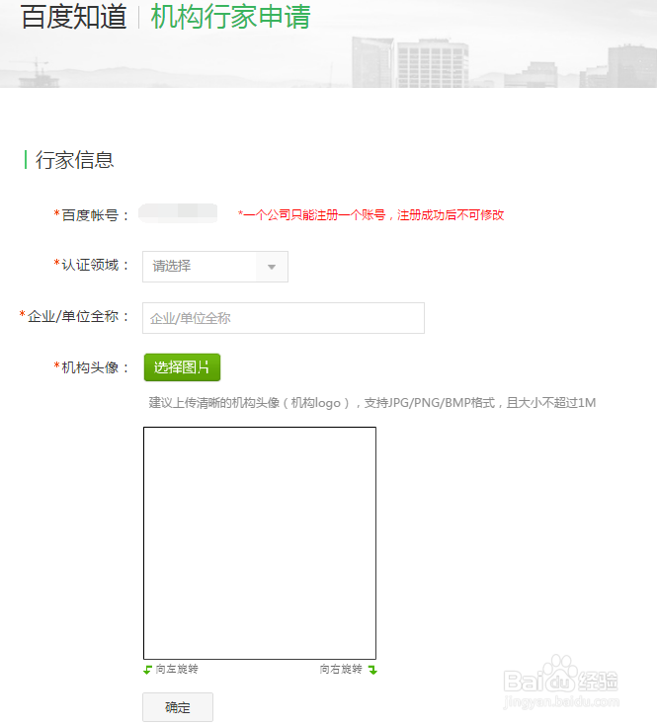657x725 pixels.
Task: Click the 机构行家申请 header title
Action: [230, 17]
